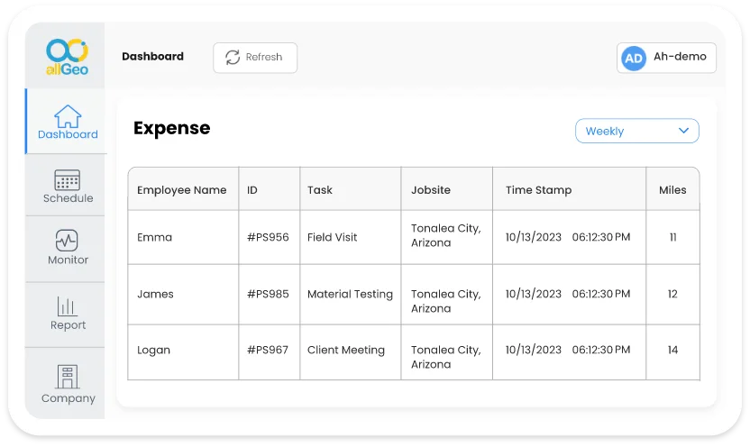Click the #PS985 ID cell
Screen dimensions: 750x447
(x=268, y=294)
